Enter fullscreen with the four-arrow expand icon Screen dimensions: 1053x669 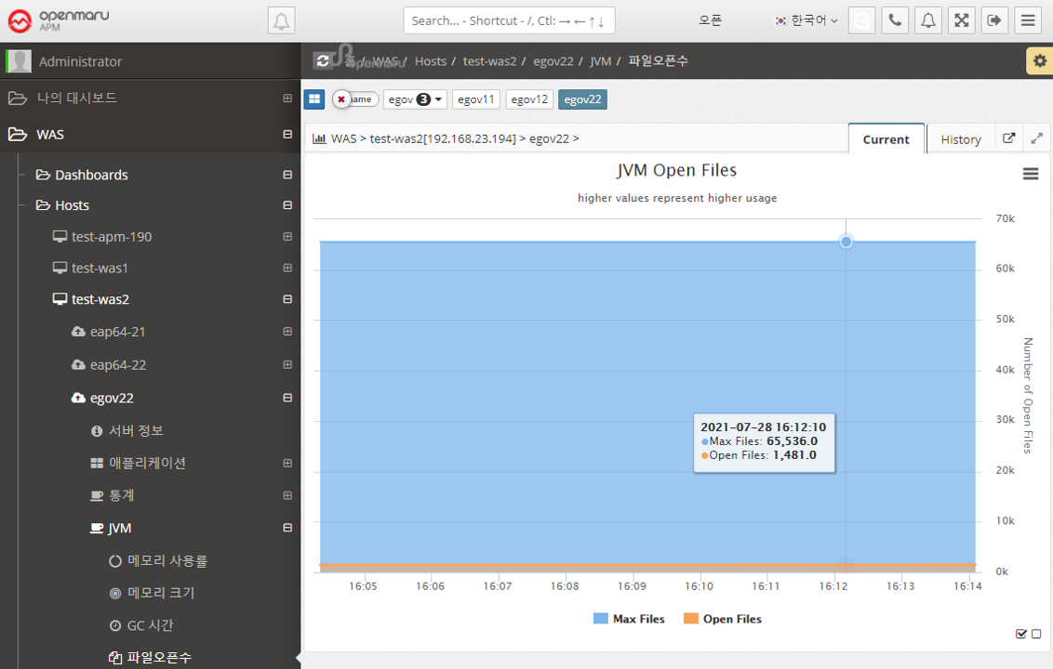pyautogui.click(x=961, y=20)
